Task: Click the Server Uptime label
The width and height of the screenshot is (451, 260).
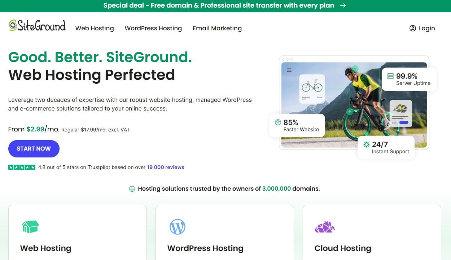Action: [x=413, y=83]
